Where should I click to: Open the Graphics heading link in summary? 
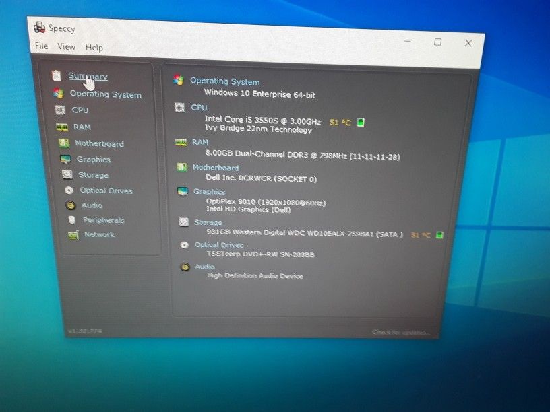[x=209, y=191]
